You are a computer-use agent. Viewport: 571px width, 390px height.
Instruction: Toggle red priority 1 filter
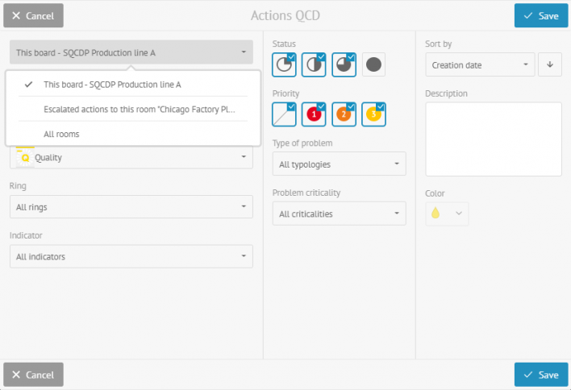(x=314, y=114)
